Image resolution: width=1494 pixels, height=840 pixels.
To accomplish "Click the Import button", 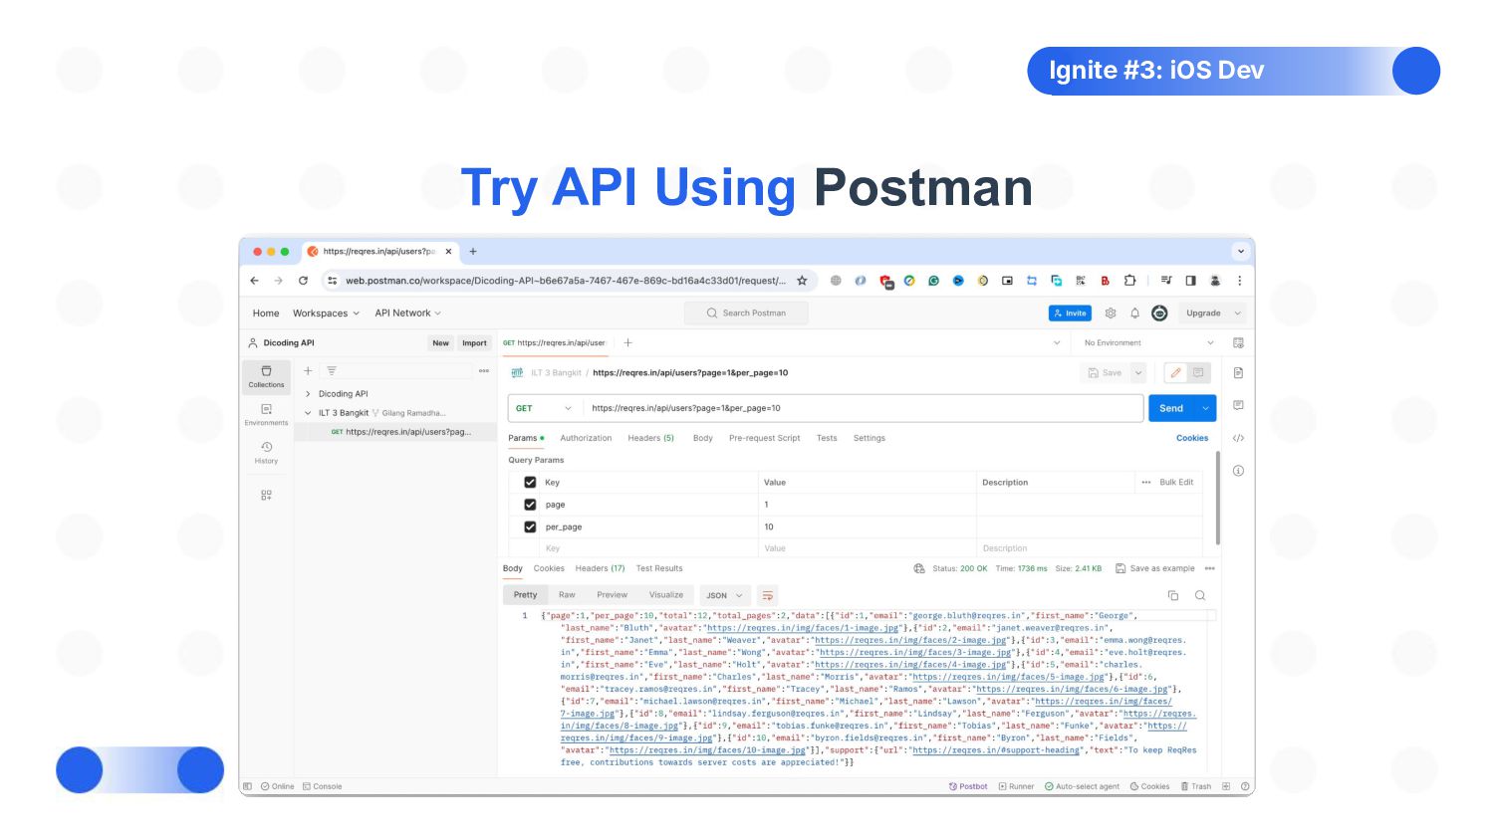I will click(474, 342).
